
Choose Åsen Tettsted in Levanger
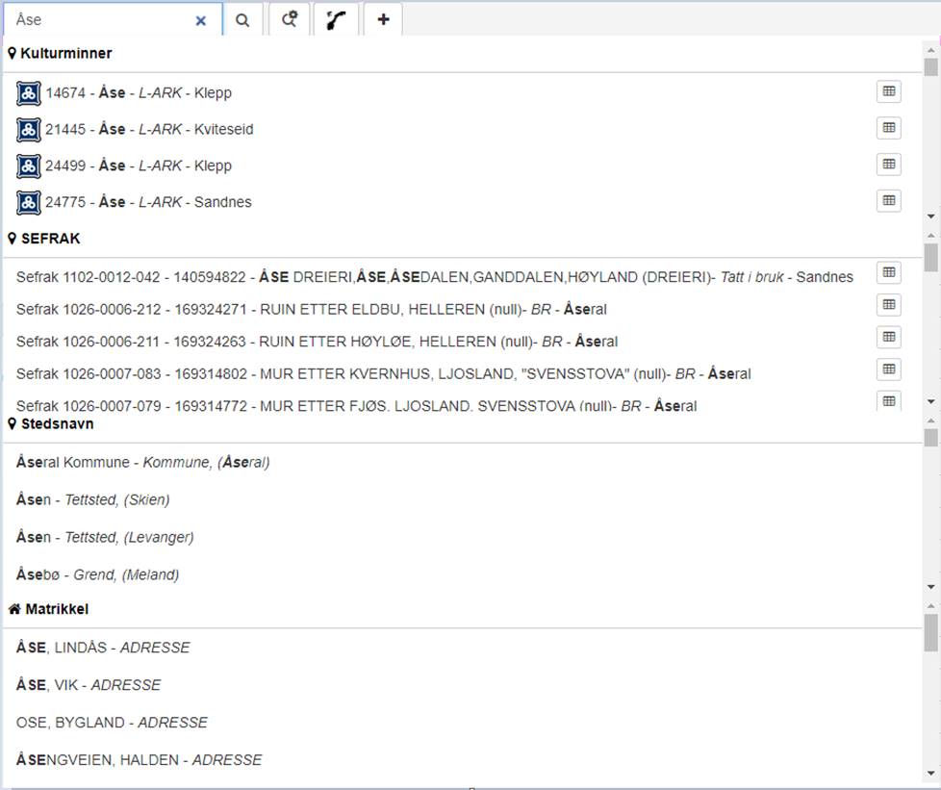105,538
